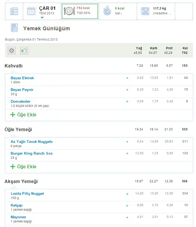This screenshot has height=227, width=196.
Task: Click the copy meals icon beside gear
Action: click(x=24, y=50)
